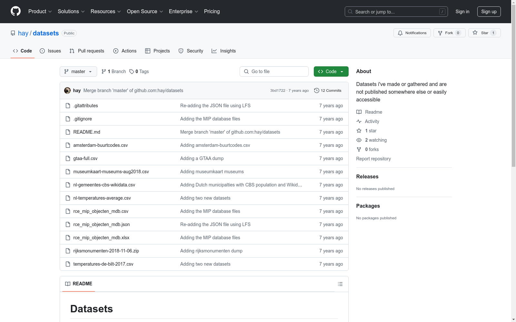The height and width of the screenshot is (322, 516).
Task: Click the star icon on Star button
Action: point(475,33)
